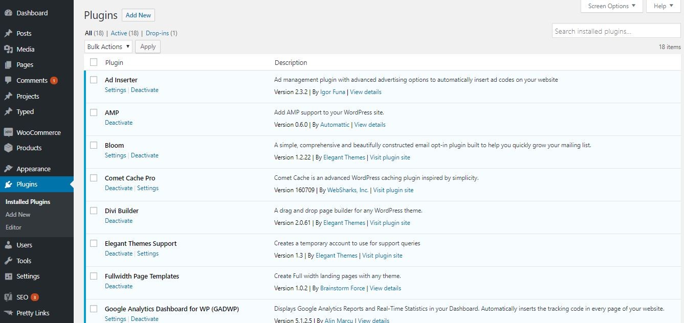Open the Add New plugins submenu item

click(x=18, y=215)
